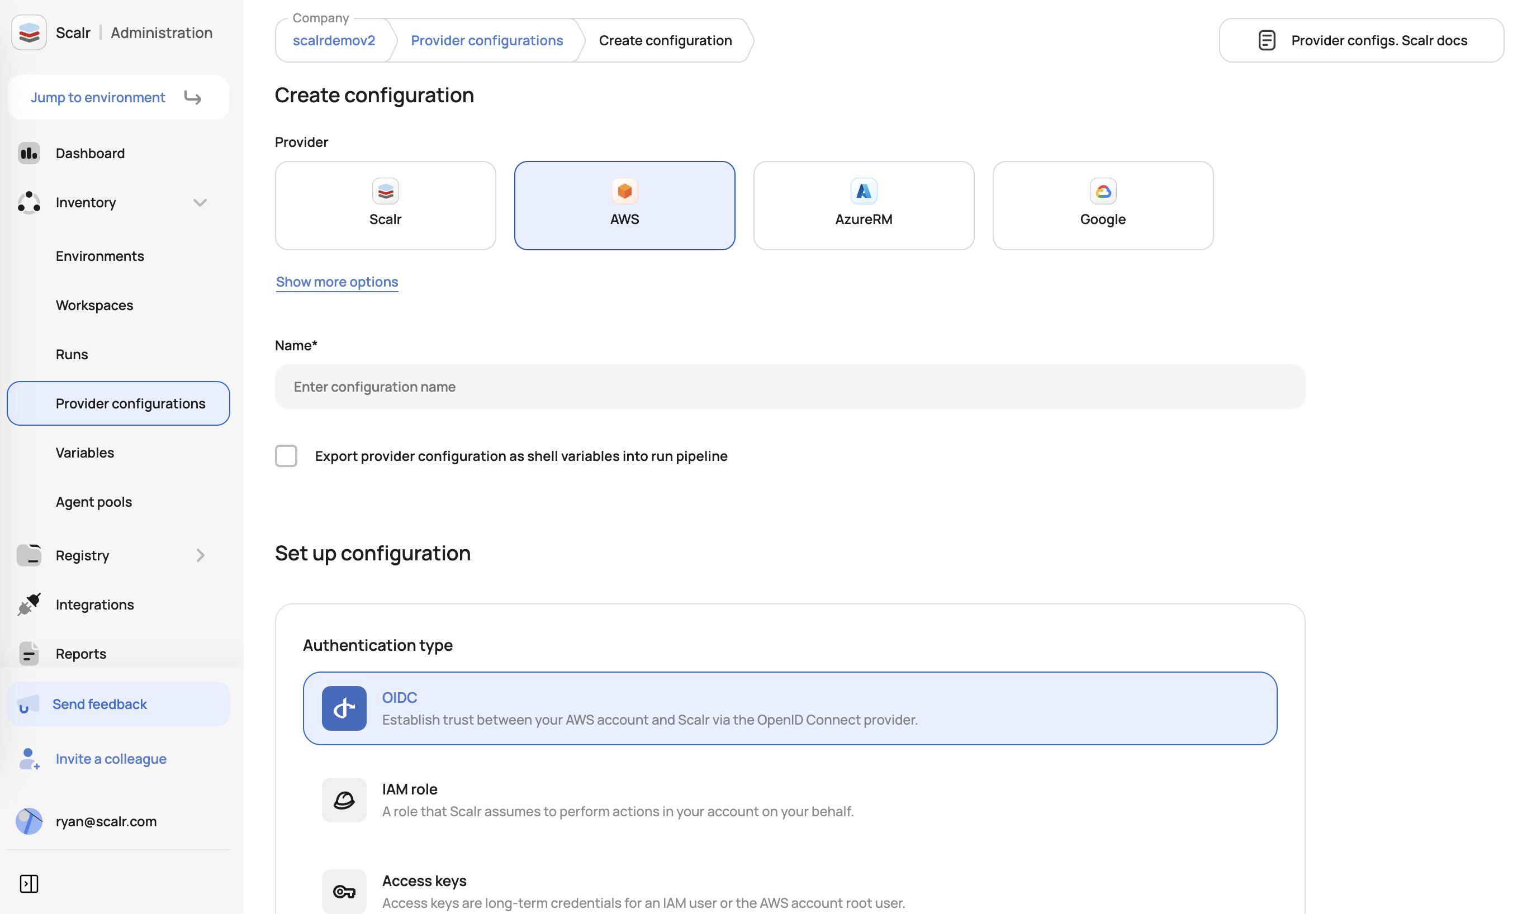Click the Jump to environment arrow icon
Screen dimensions: 1527x914
(193, 97)
